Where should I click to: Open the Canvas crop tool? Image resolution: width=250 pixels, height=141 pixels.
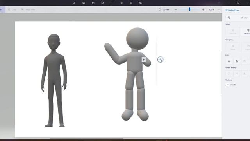131,3
